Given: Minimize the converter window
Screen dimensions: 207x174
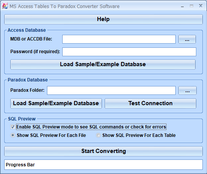Looking at the screenshot, I should point(182,6).
